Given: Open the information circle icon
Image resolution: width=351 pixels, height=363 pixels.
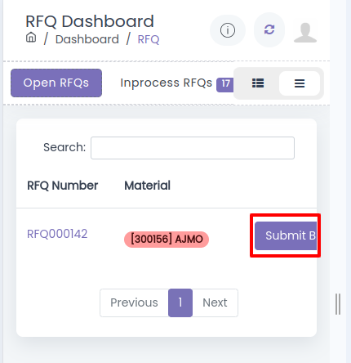Looking at the screenshot, I should [228, 30].
